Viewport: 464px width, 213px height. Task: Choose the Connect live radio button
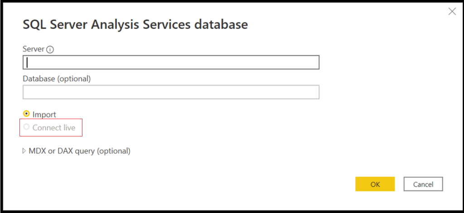26,127
